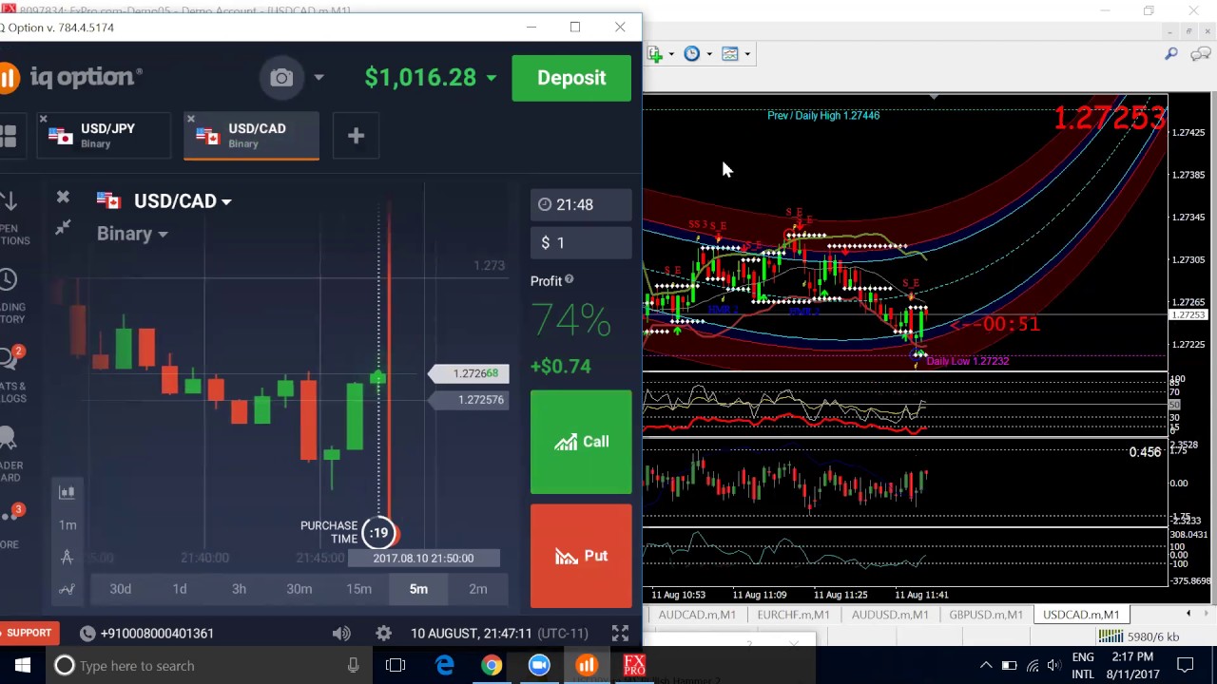Screen dimensions: 1217x684
Task: Select the 2m chart timeframe
Action: click(478, 589)
